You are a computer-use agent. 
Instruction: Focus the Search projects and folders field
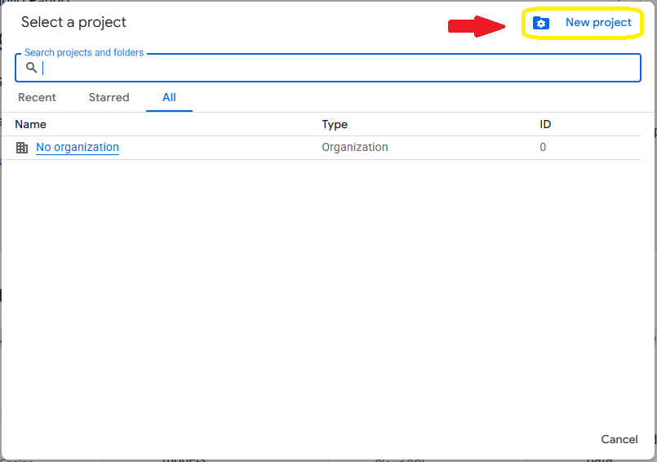tap(328, 68)
